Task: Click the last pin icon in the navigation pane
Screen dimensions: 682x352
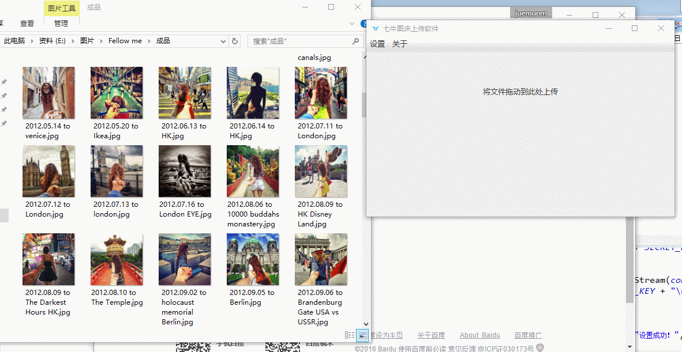Action: coord(4,124)
